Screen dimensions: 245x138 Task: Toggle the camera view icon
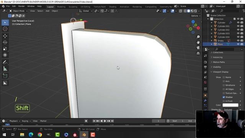tap(198, 48)
